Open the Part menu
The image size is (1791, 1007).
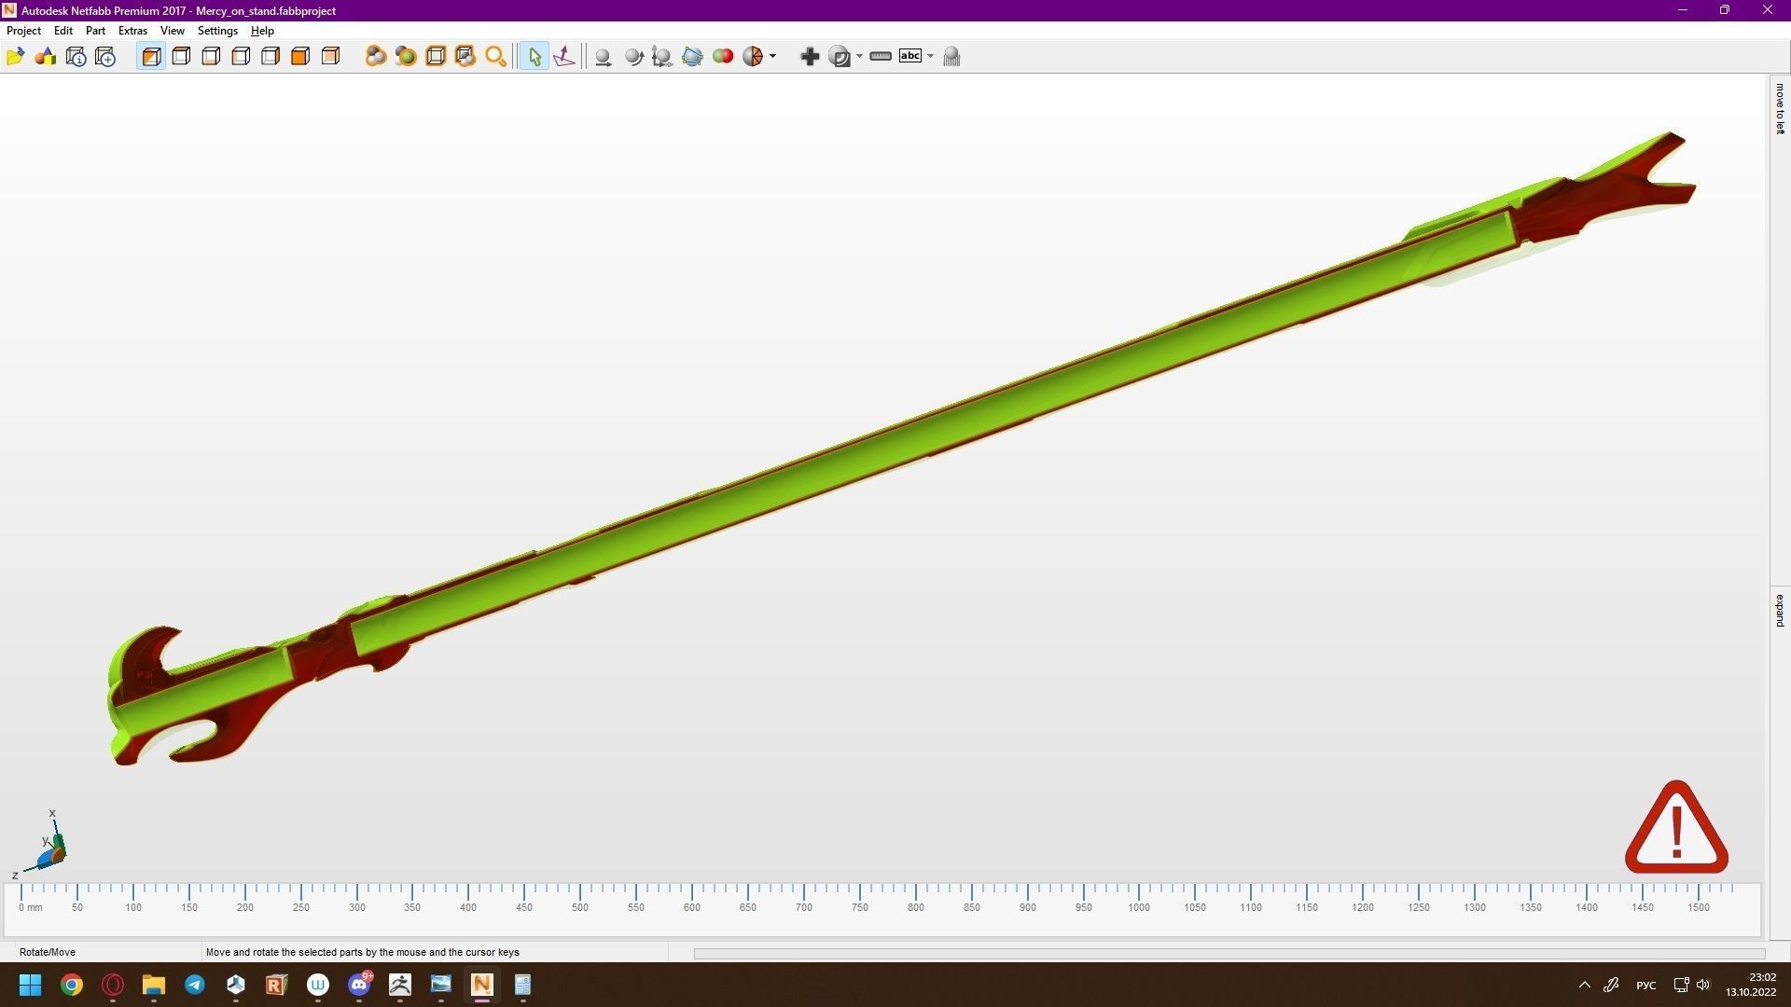95,31
